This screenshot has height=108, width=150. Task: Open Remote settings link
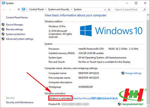pos(14,29)
